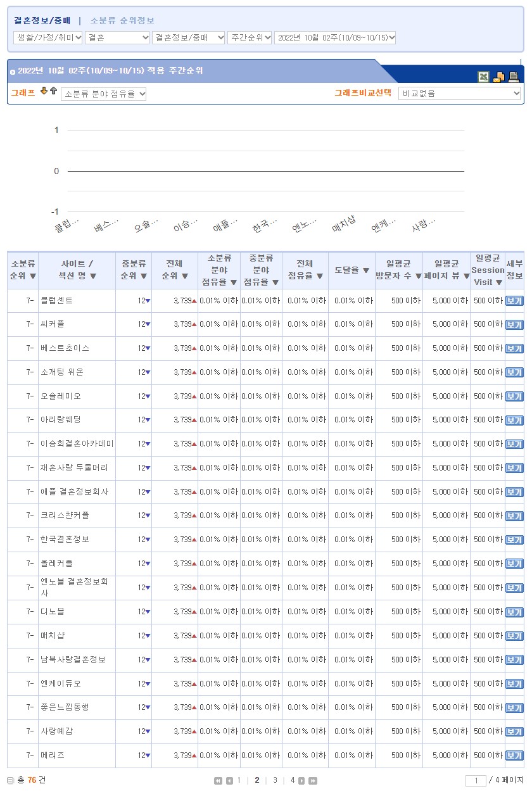Click the graph down arrow icon
Image resolution: width=532 pixels, height=803 pixels.
[44, 91]
